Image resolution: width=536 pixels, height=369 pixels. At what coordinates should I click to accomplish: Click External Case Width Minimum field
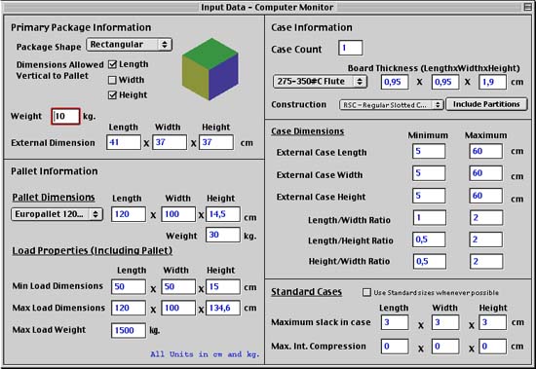pos(429,173)
